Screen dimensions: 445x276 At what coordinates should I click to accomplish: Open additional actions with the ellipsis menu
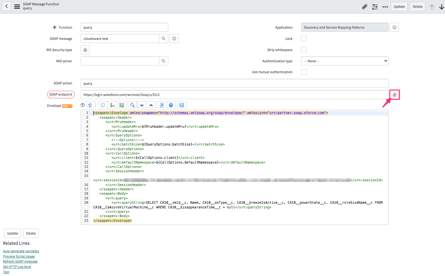pos(385,6)
